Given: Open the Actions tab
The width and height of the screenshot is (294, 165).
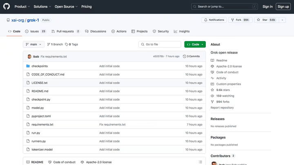Looking at the screenshot, I should click(x=119, y=31).
